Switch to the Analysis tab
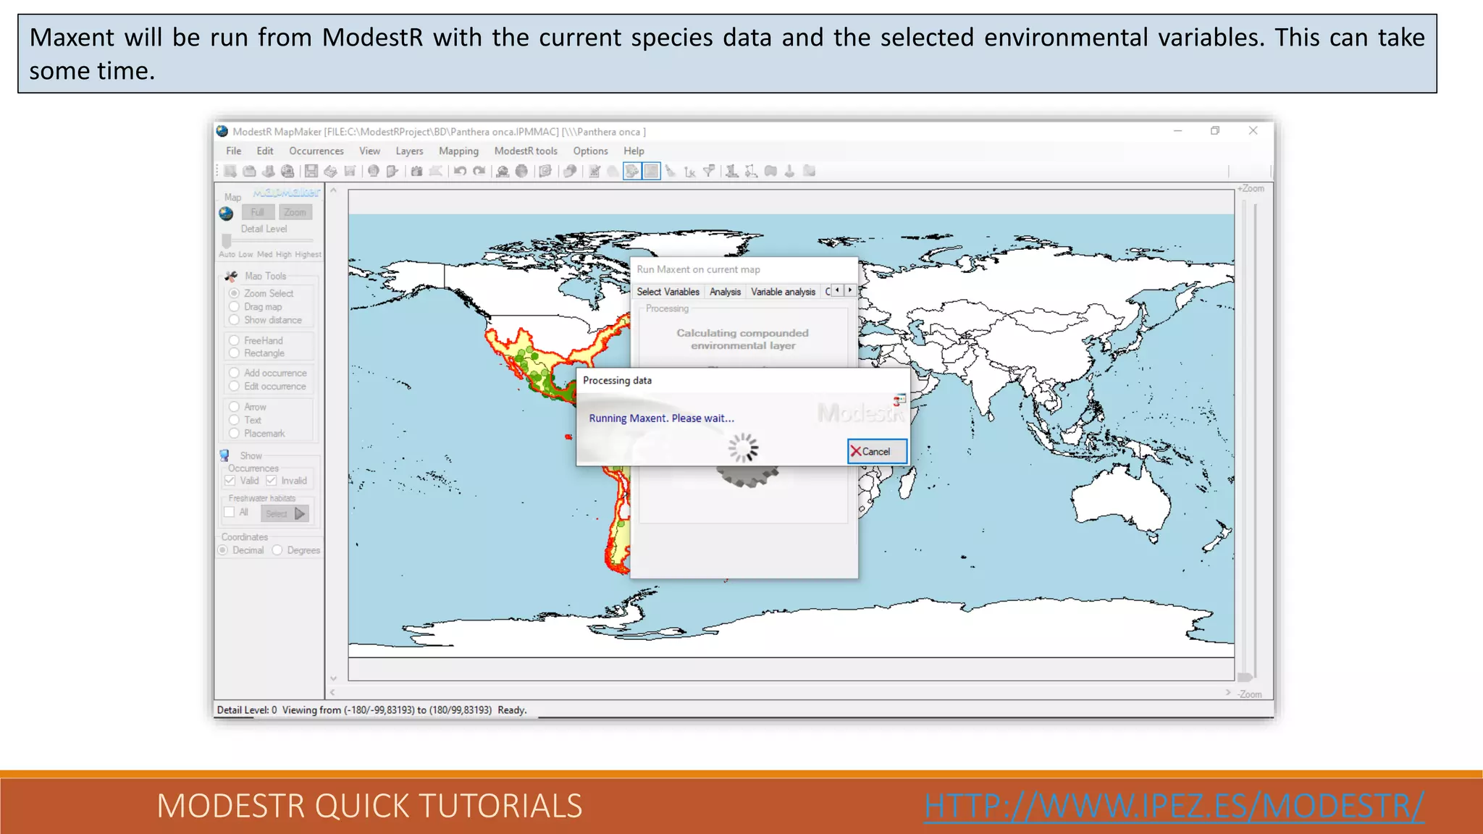The height and width of the screenshot is (834, 1483). pos(725,292)
